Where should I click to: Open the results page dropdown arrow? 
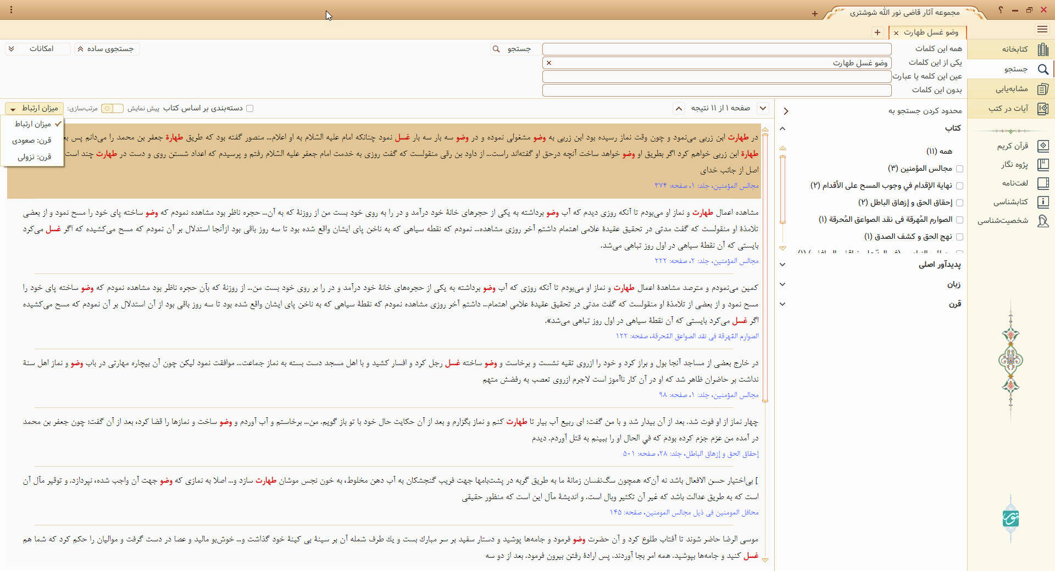tap(763, 109)
